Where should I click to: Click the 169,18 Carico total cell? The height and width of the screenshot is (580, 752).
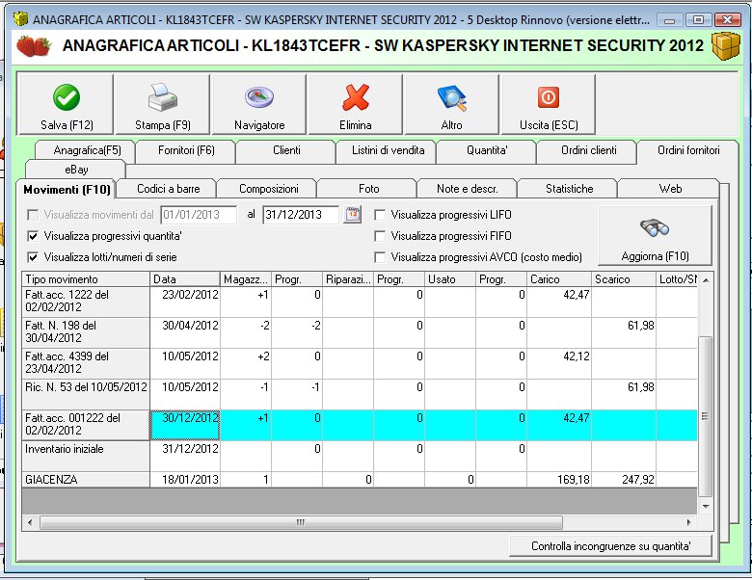tap(559, 480)
